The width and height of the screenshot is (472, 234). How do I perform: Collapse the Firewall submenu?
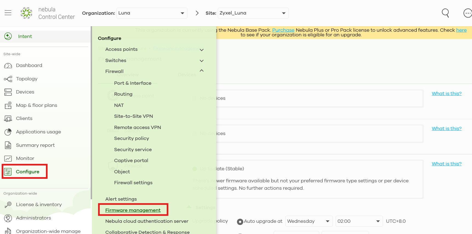point(202,71)
